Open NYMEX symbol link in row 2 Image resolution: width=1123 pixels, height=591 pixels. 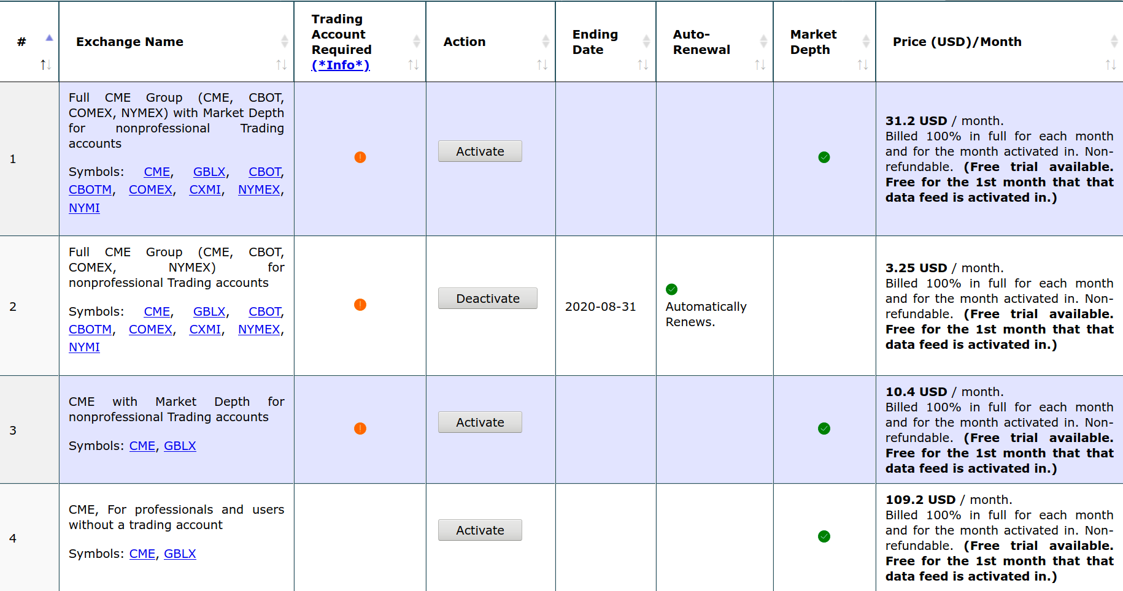click(x=259, y=330)
